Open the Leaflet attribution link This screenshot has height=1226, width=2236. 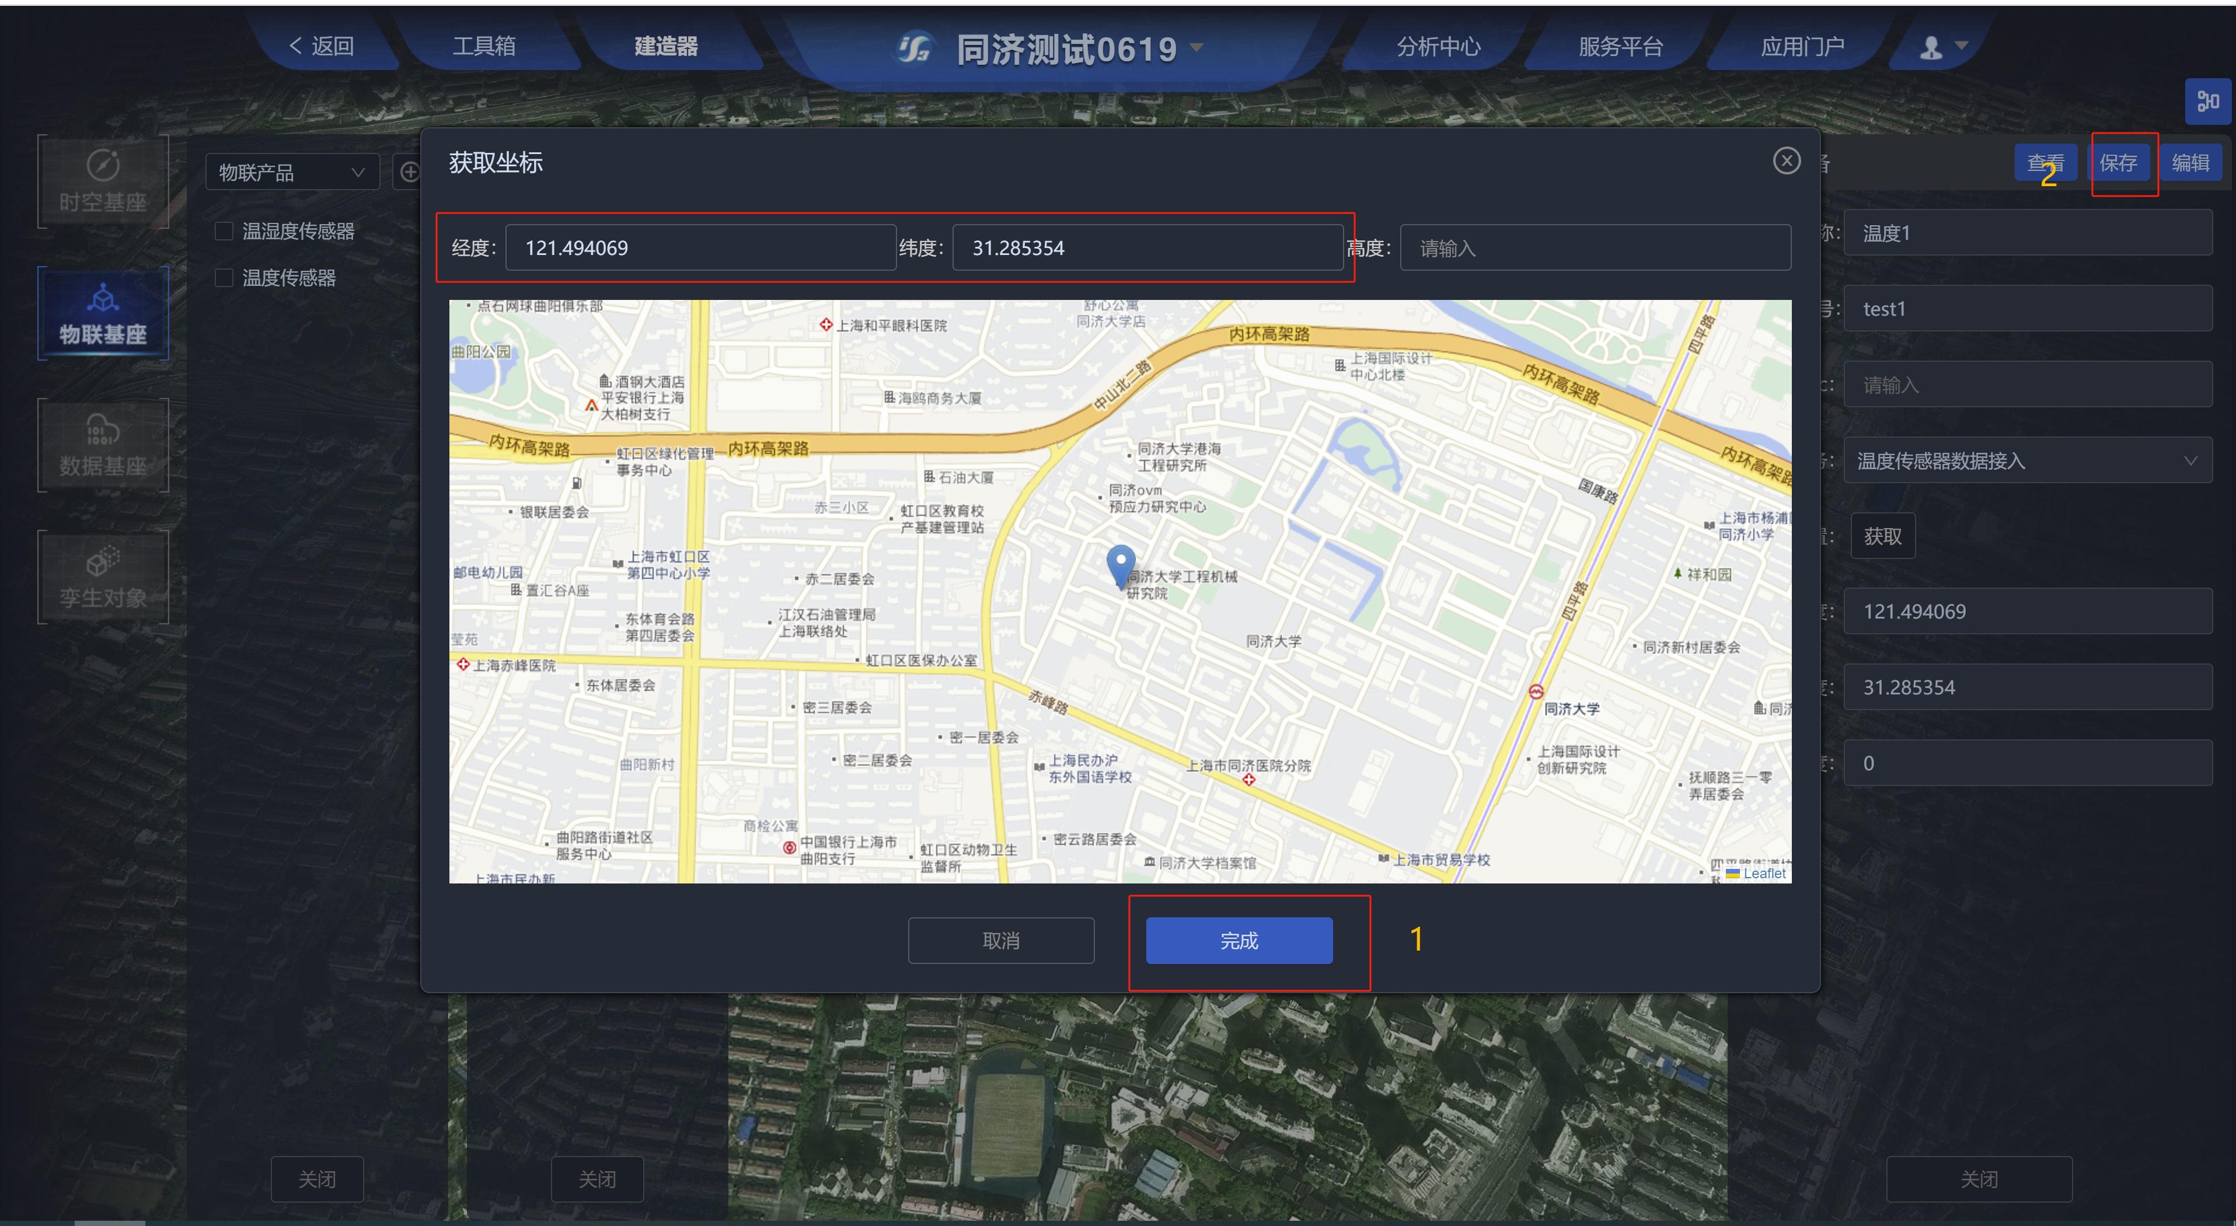pyautogui.click(x=1764, y=873)
